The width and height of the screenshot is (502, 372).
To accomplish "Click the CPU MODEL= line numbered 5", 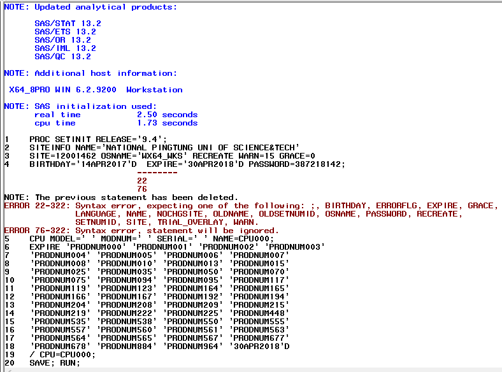I will [x=140, y=239].
